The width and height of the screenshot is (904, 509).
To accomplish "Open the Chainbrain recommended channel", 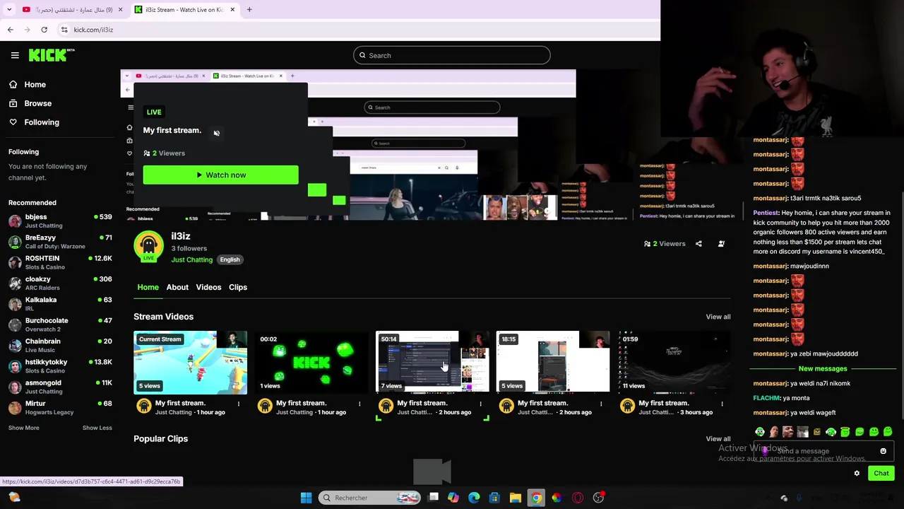I will click(60, 345).
